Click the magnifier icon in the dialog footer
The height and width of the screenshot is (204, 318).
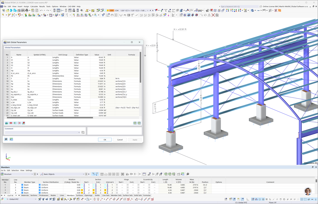[6, 139]
